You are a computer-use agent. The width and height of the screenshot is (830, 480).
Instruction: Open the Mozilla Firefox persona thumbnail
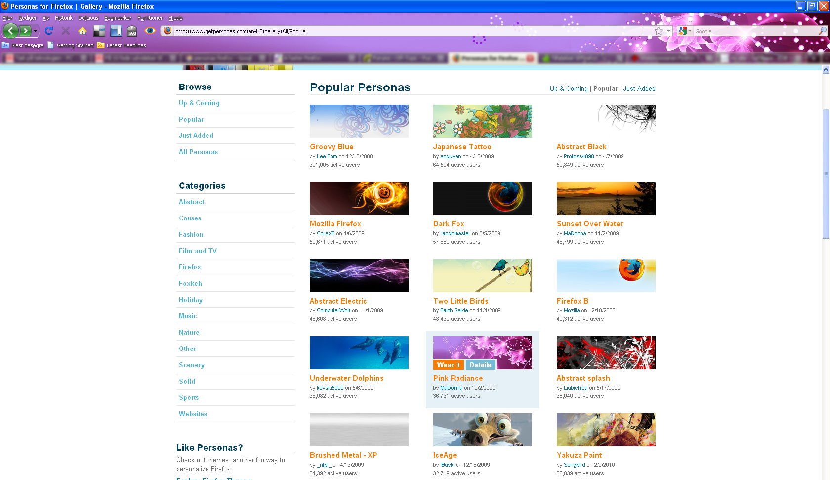tap(359, 198)
